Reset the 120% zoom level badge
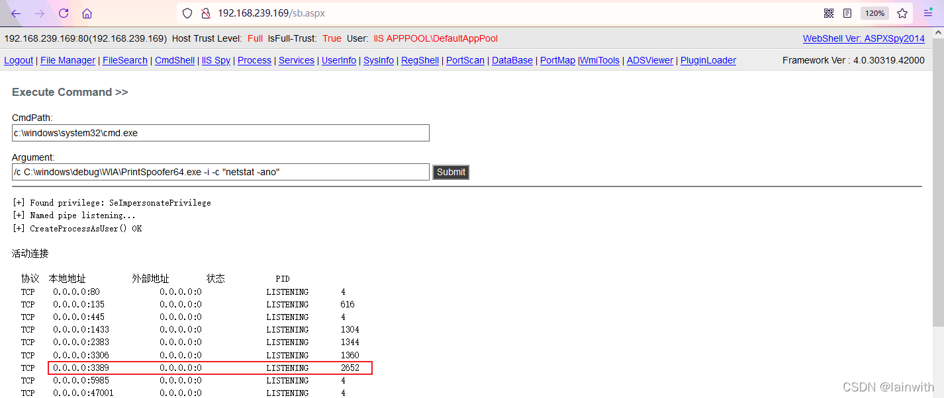944x398 pixels. (x=874, y=13)
